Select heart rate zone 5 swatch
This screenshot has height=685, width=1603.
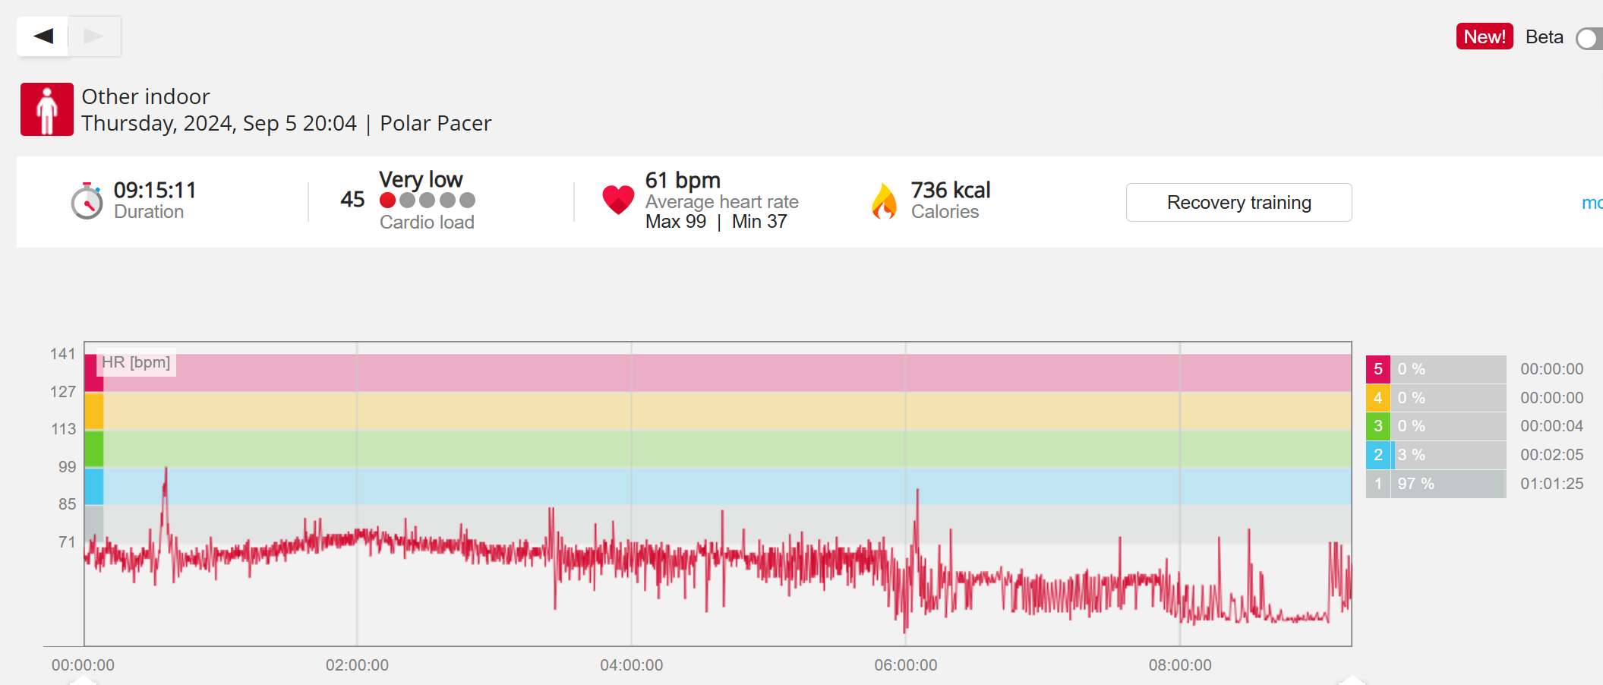(x=1377, y=369)
